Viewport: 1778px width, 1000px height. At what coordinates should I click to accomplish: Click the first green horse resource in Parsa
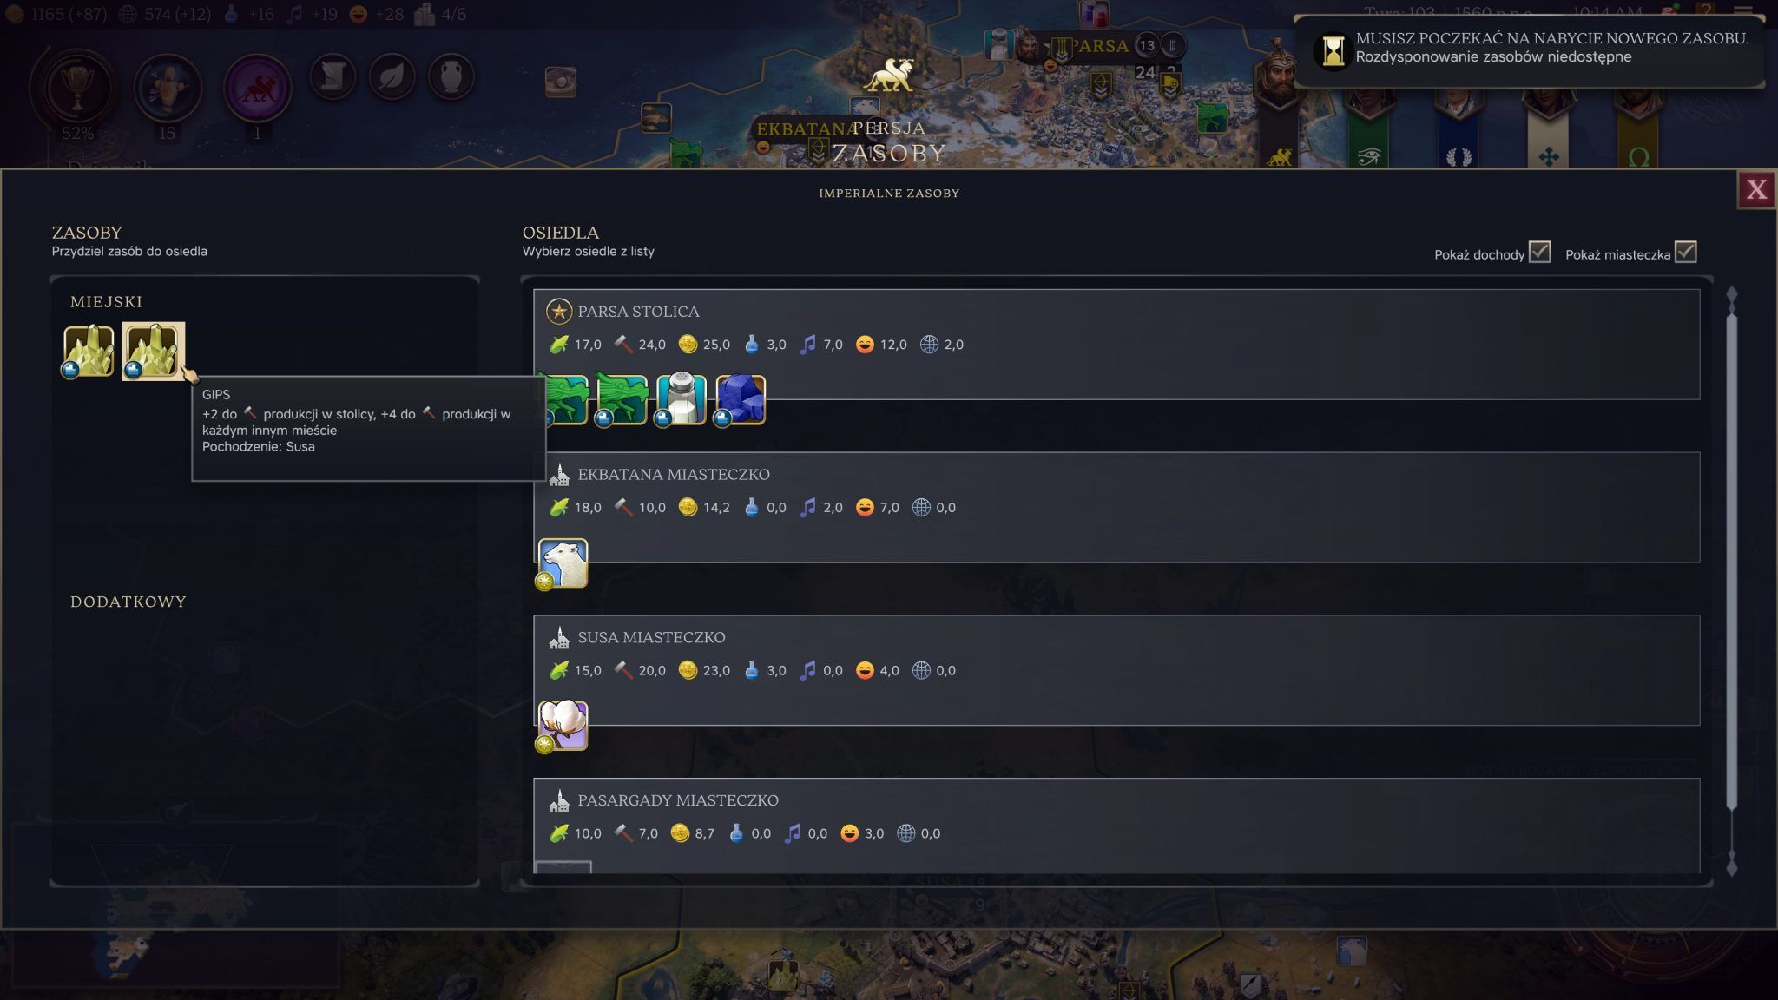click(x=563, y=398)
